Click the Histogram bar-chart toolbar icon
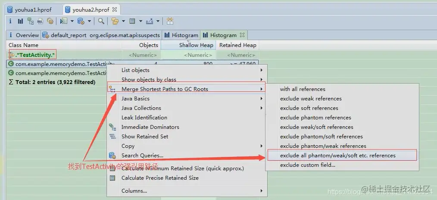The image size is (437, 200). point(20,21)
